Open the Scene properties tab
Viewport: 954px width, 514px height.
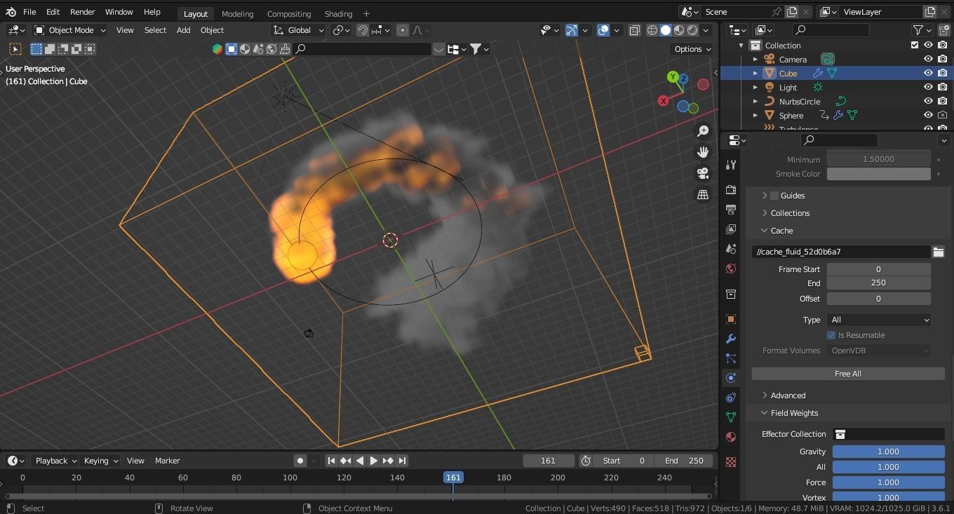[x=730, y=249]
